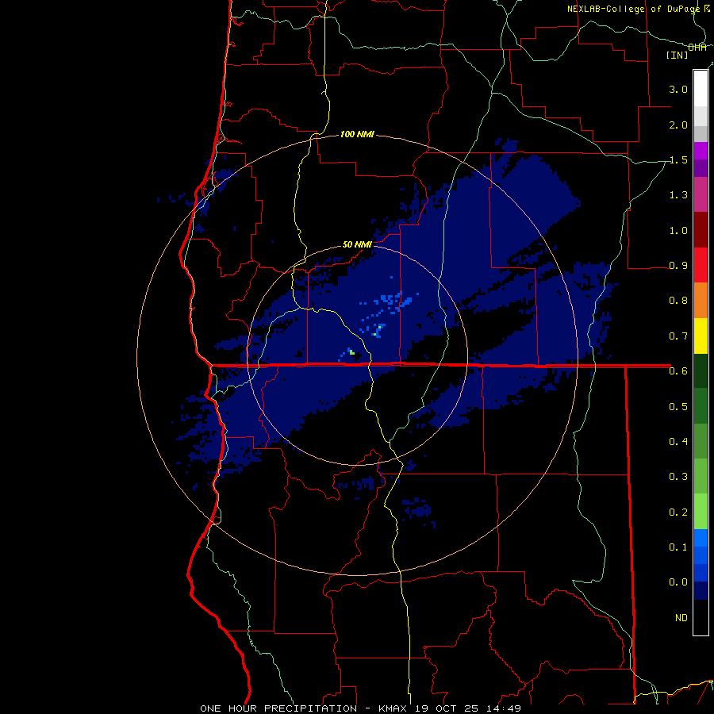Select the dark red legend swatch

[x=701, y=230]
